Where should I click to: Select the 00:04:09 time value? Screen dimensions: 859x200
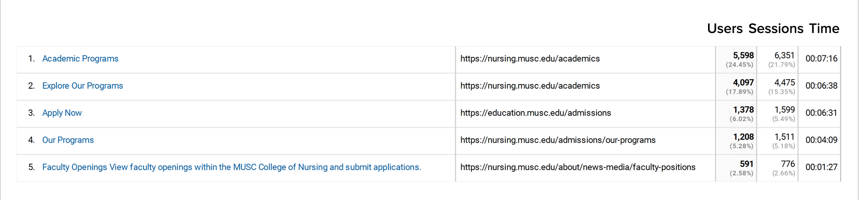point(822,140)
